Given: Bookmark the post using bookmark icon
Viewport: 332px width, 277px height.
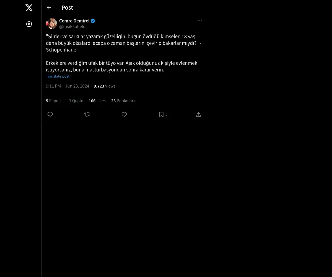Looking at the screenshot, I should pyautogui.click(x=161, y=114).
